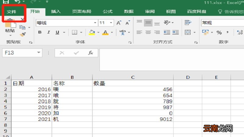Image resolution: width=244 pixels, height=137 pixels.
Task: Open the 百度网盘 ribbon tab
Action: point(196,12)
